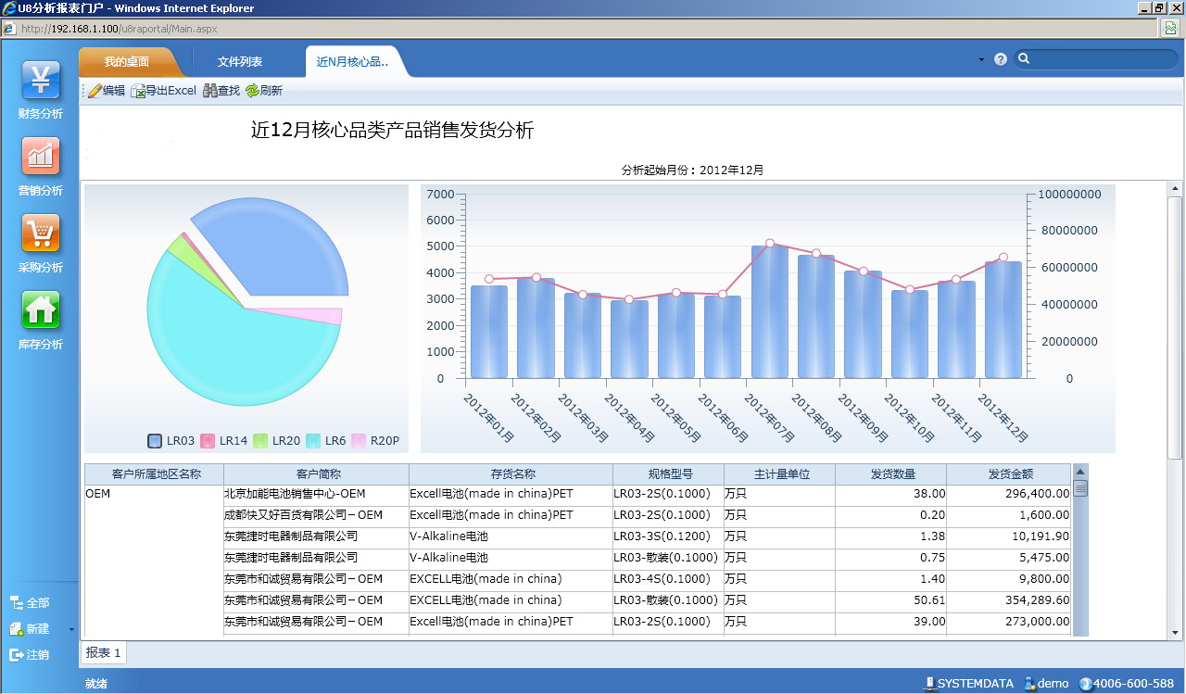Click the R20P legend swatch
Screen dimensions: 1186x694
click(359, 441)
